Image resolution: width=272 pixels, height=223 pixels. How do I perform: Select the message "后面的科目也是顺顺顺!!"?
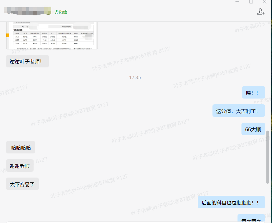point(231,202)
